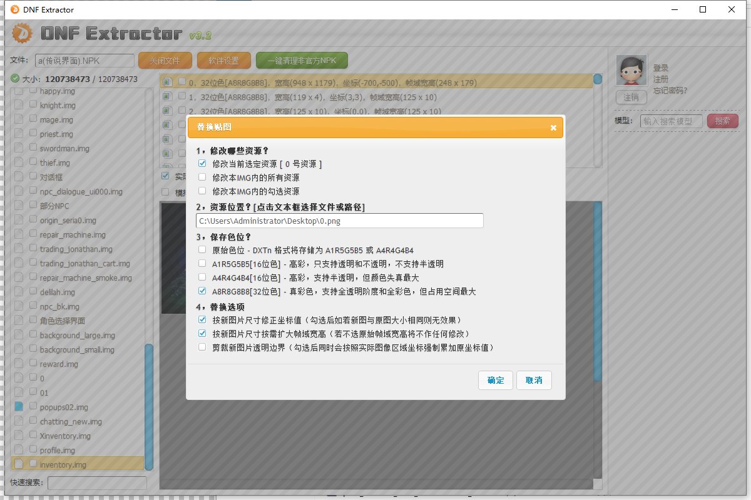Click the resource path field showing 0.png
This screenshot has height=500, width=751.
point(340,221)
